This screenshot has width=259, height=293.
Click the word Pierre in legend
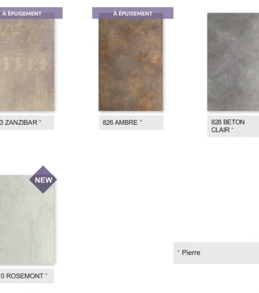[x=191, y=253]
